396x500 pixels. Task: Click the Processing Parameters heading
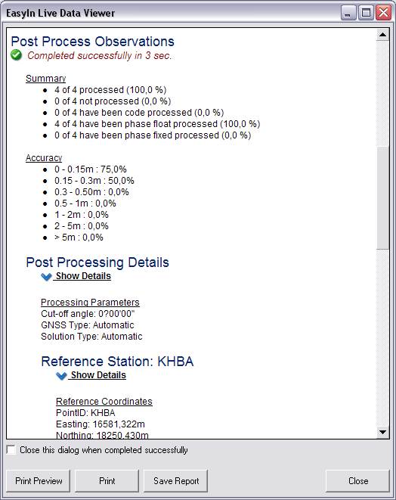click(x=90, y=303)
